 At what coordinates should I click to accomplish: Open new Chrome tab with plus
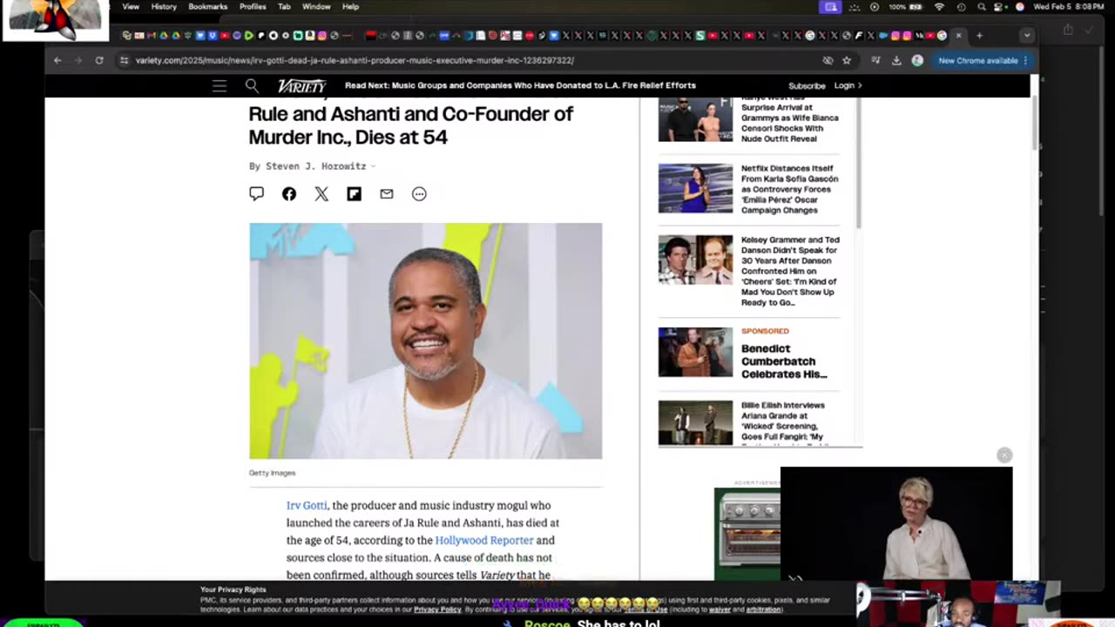tap(979, 36)
